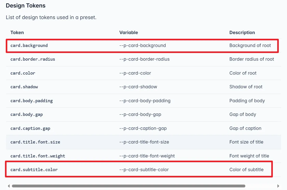Click the --p-card-background variable text
Screen dimensions: 287x190
pos(142,45)
